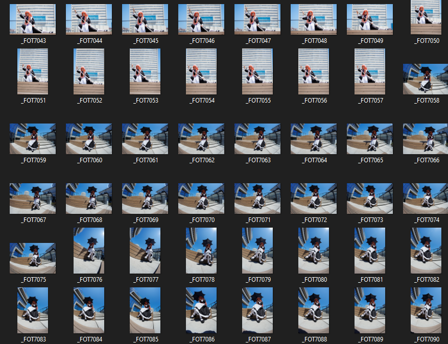The width and height of the screenshot is (448, 344).
Task: Click the _FOT7052 portrait thumbnail
Action: point(89,71)
